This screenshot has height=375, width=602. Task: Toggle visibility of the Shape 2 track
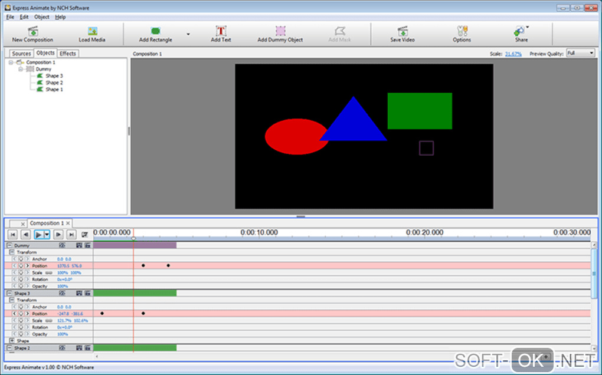tap(62, 348)
